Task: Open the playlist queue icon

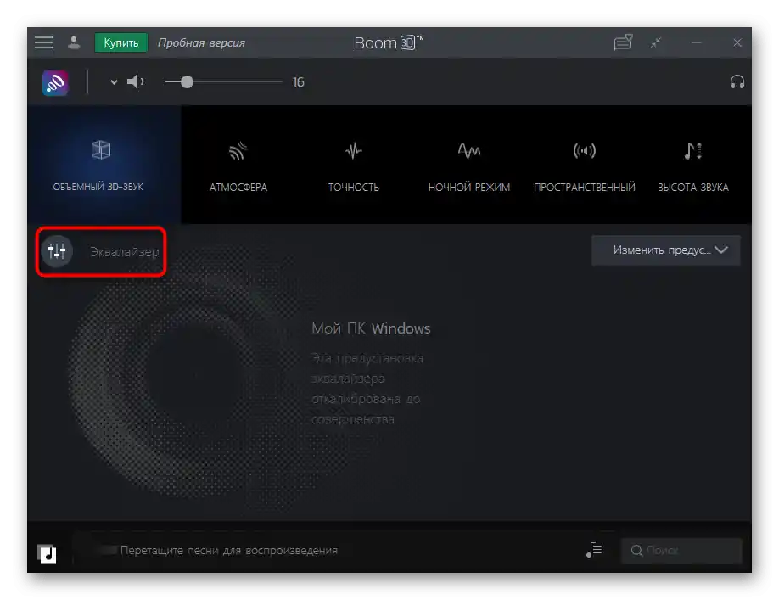Action: [594, 550]
